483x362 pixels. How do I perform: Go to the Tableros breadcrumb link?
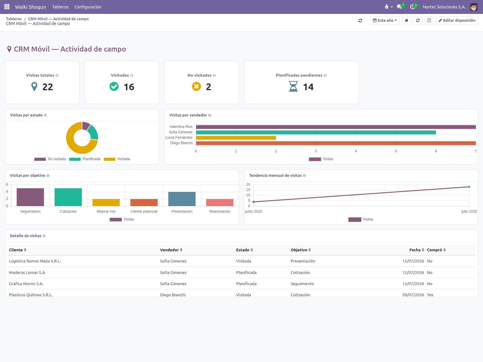pyautogui.click(x=14, y=19)
